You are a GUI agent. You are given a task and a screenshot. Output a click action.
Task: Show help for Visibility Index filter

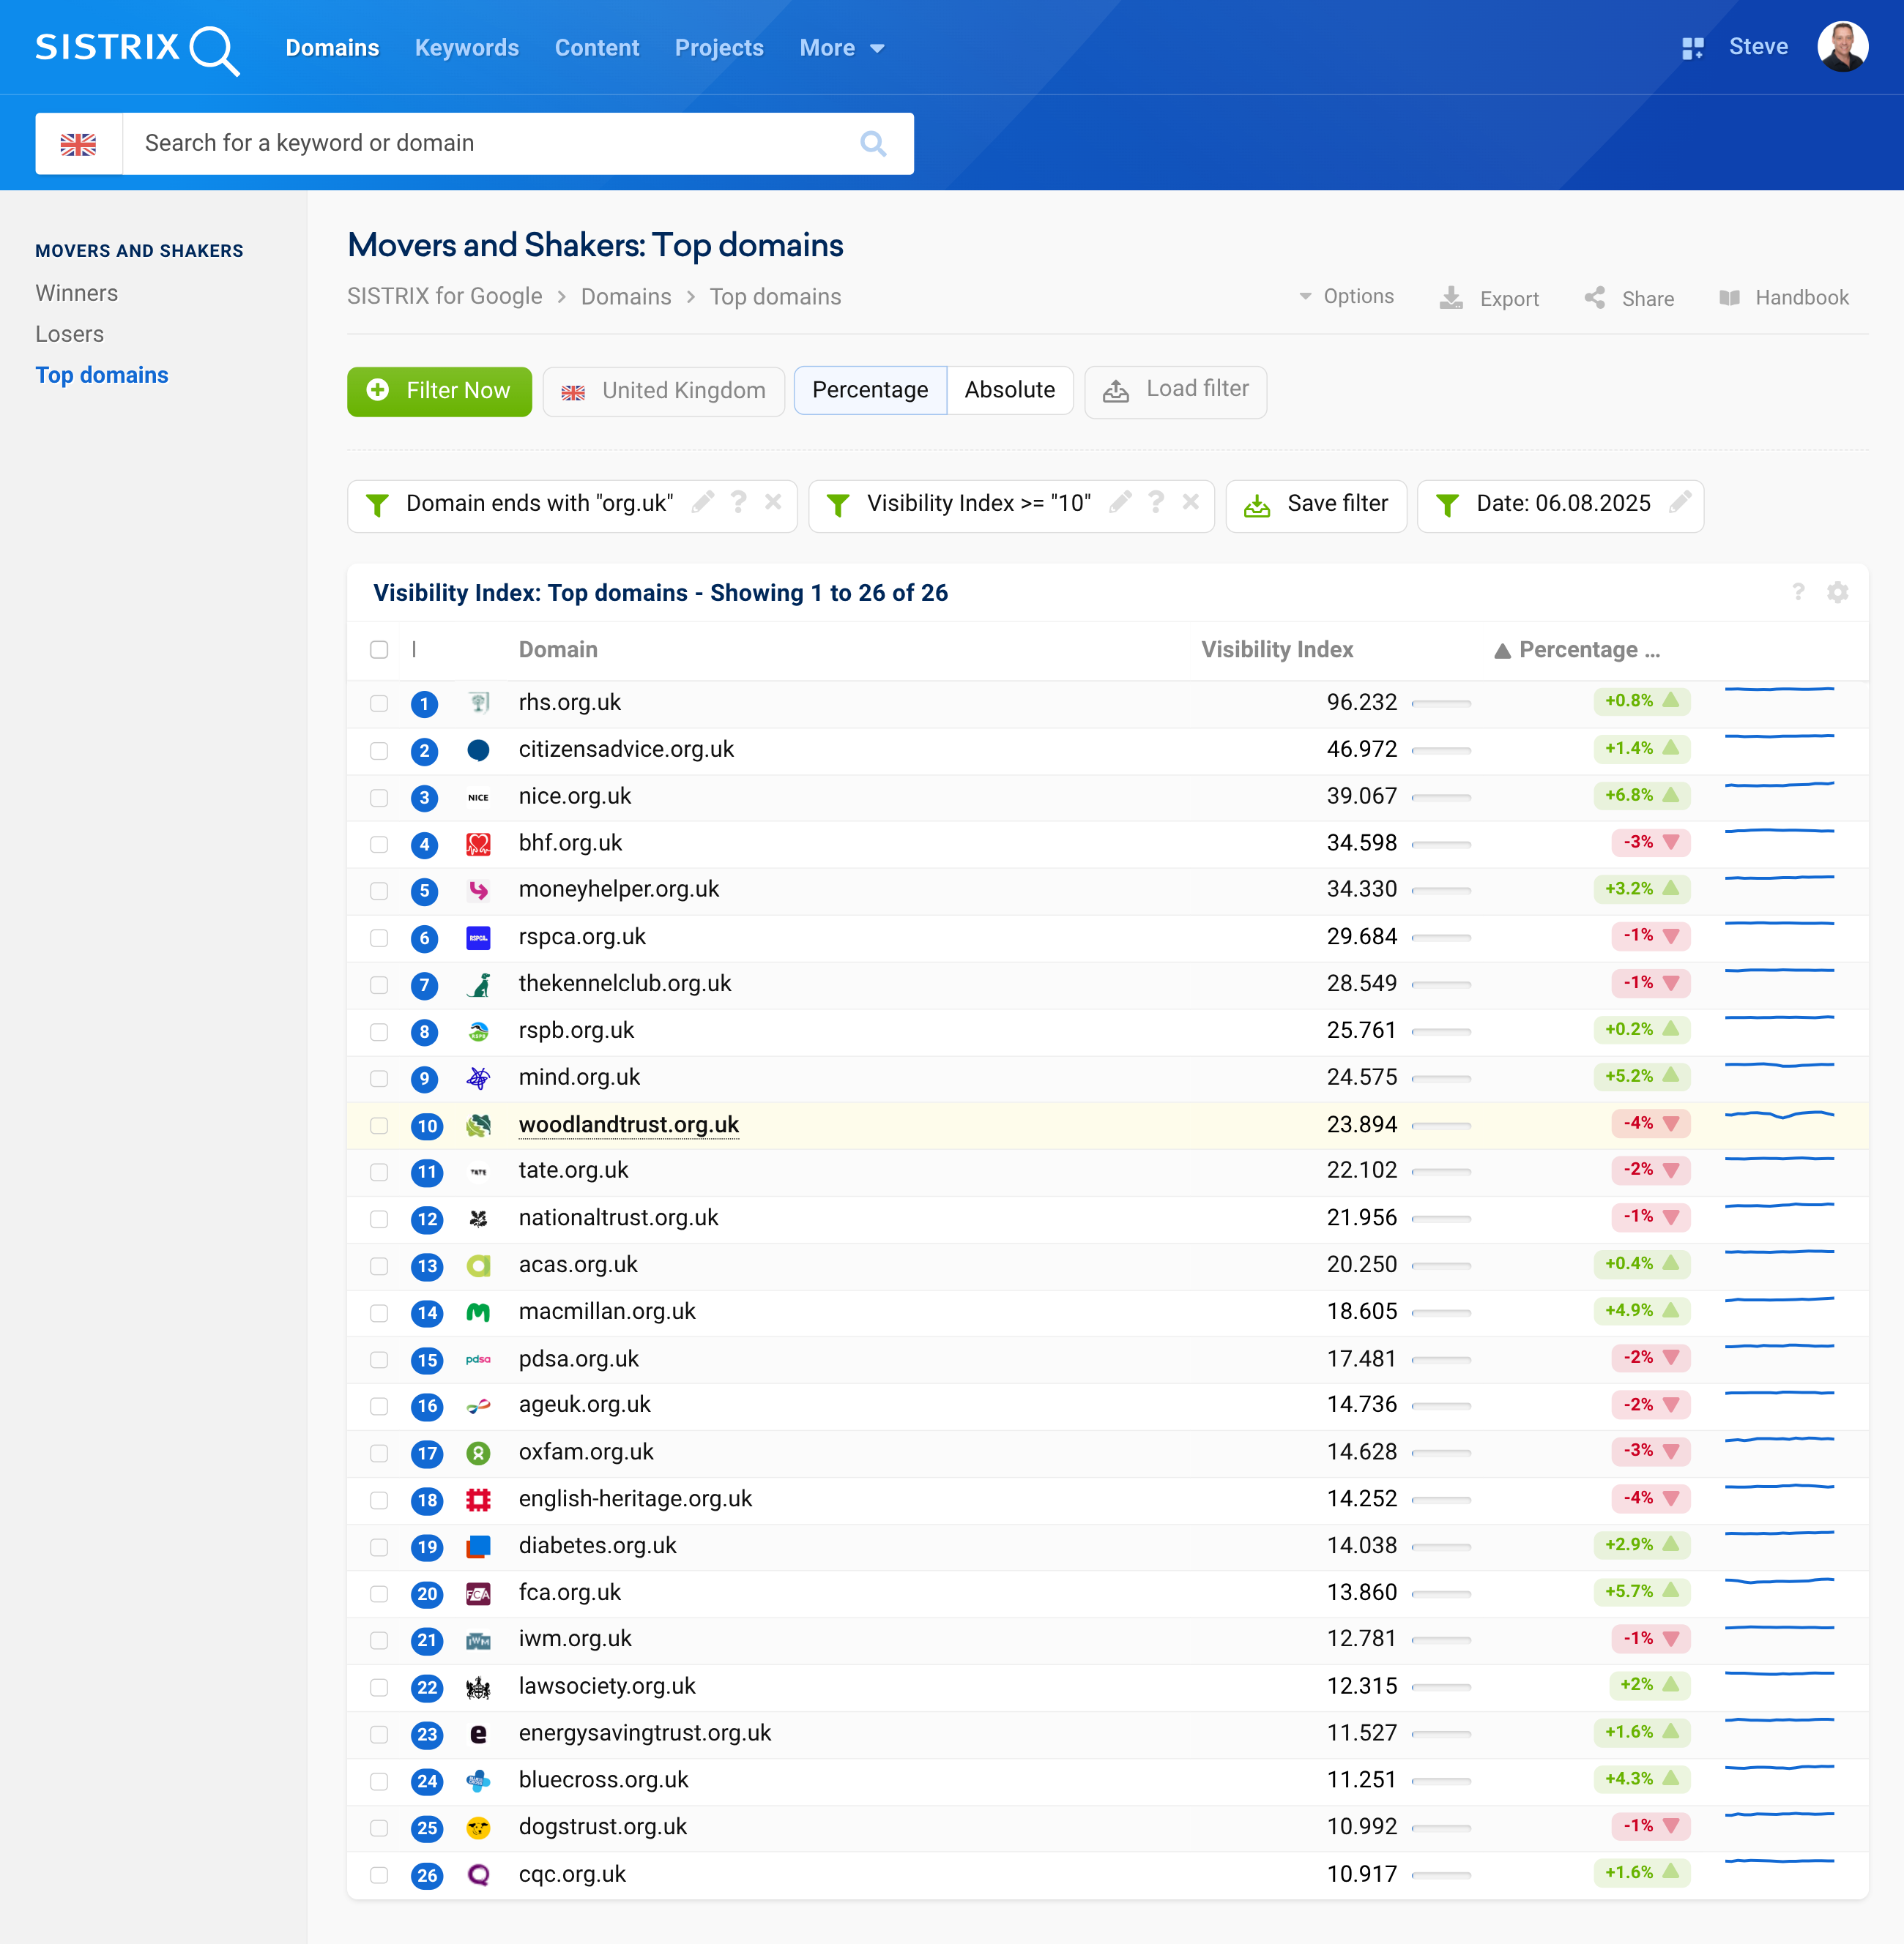tap(1155, 503)
